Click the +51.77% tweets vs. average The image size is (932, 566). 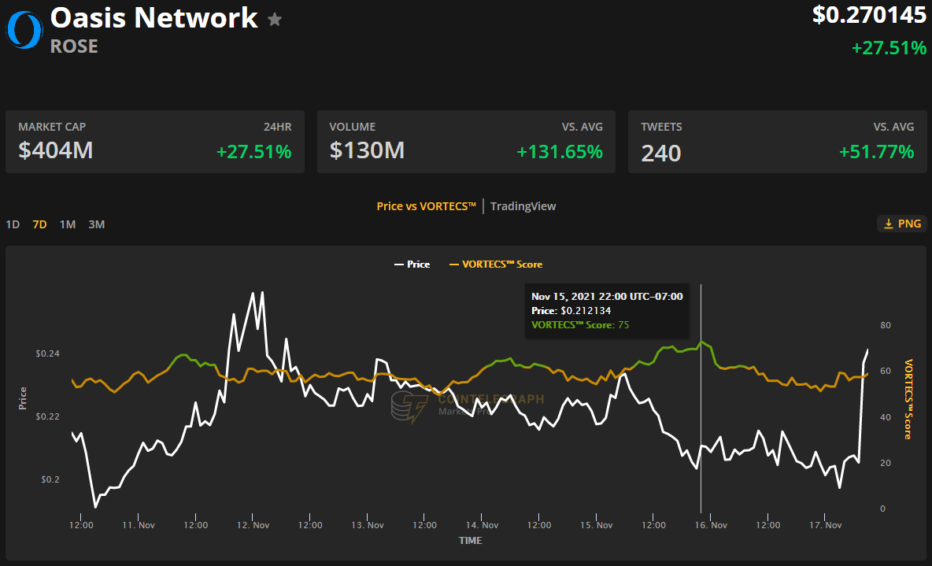pos(877,152)
